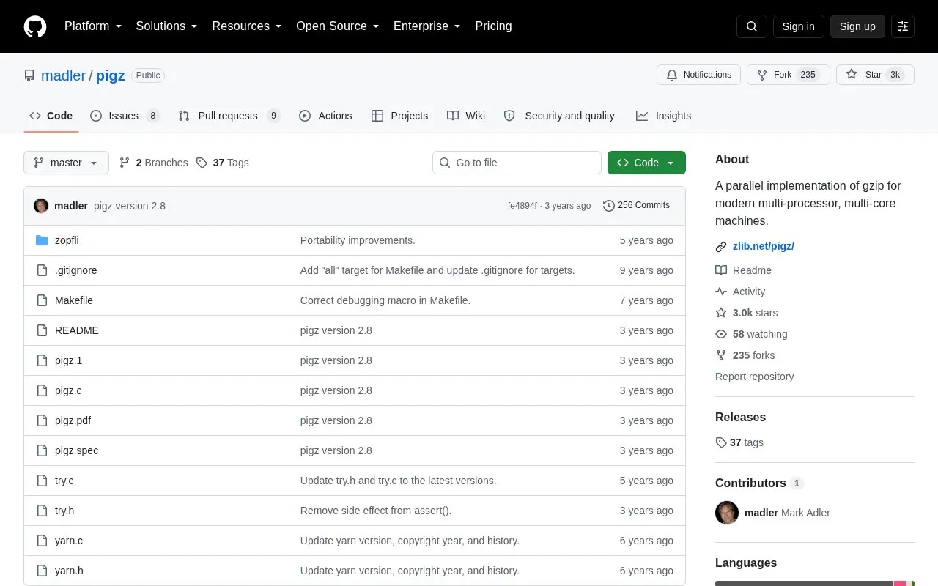The image size is (938, 586).
Task: Open the Pricing link
Action: (x=493, y=26)
